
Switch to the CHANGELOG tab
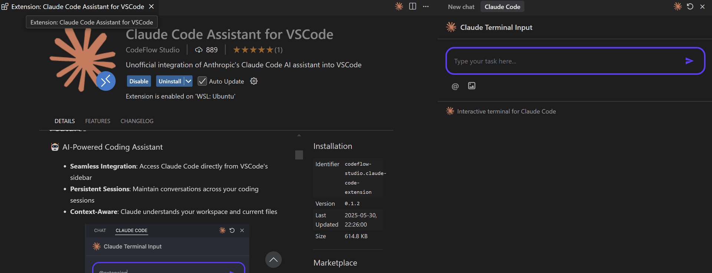[x=137, y=121]
